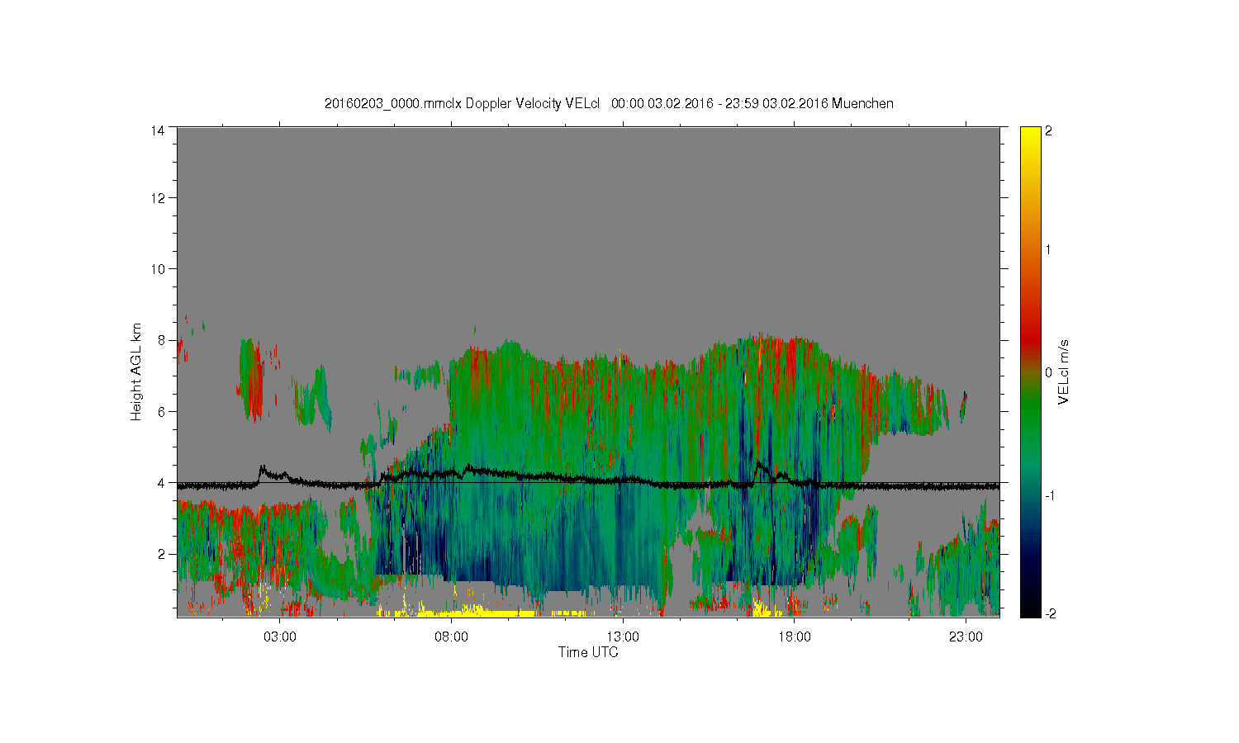Click the "13:00" time tick label

click(623, 637)
